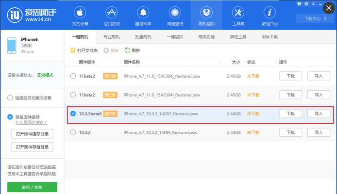Click the green 备份 / 恢复 button
337x194 pixels.
click(x=32, y=187)
